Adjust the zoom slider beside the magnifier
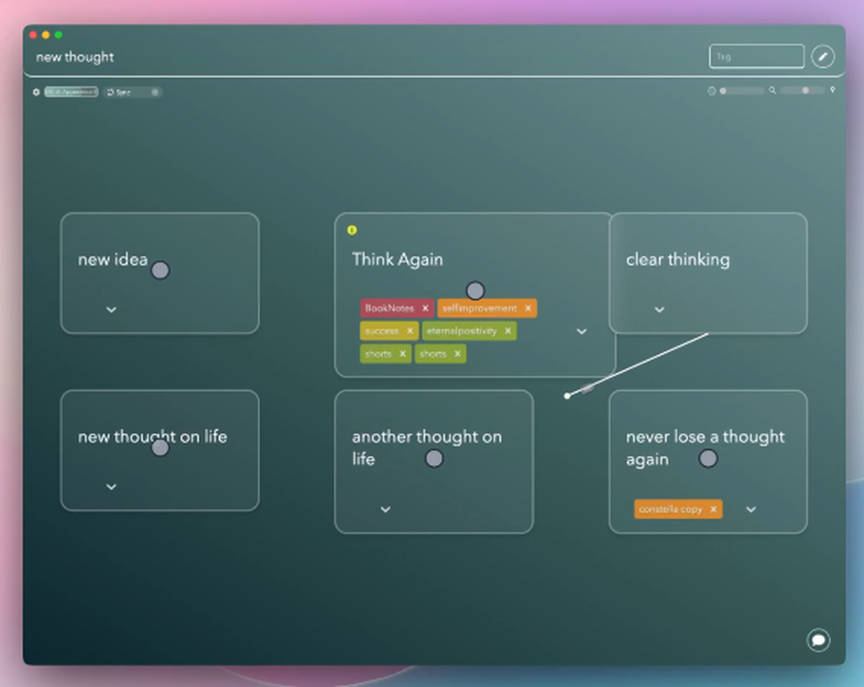864x687 pixels. tap(803, 91)
